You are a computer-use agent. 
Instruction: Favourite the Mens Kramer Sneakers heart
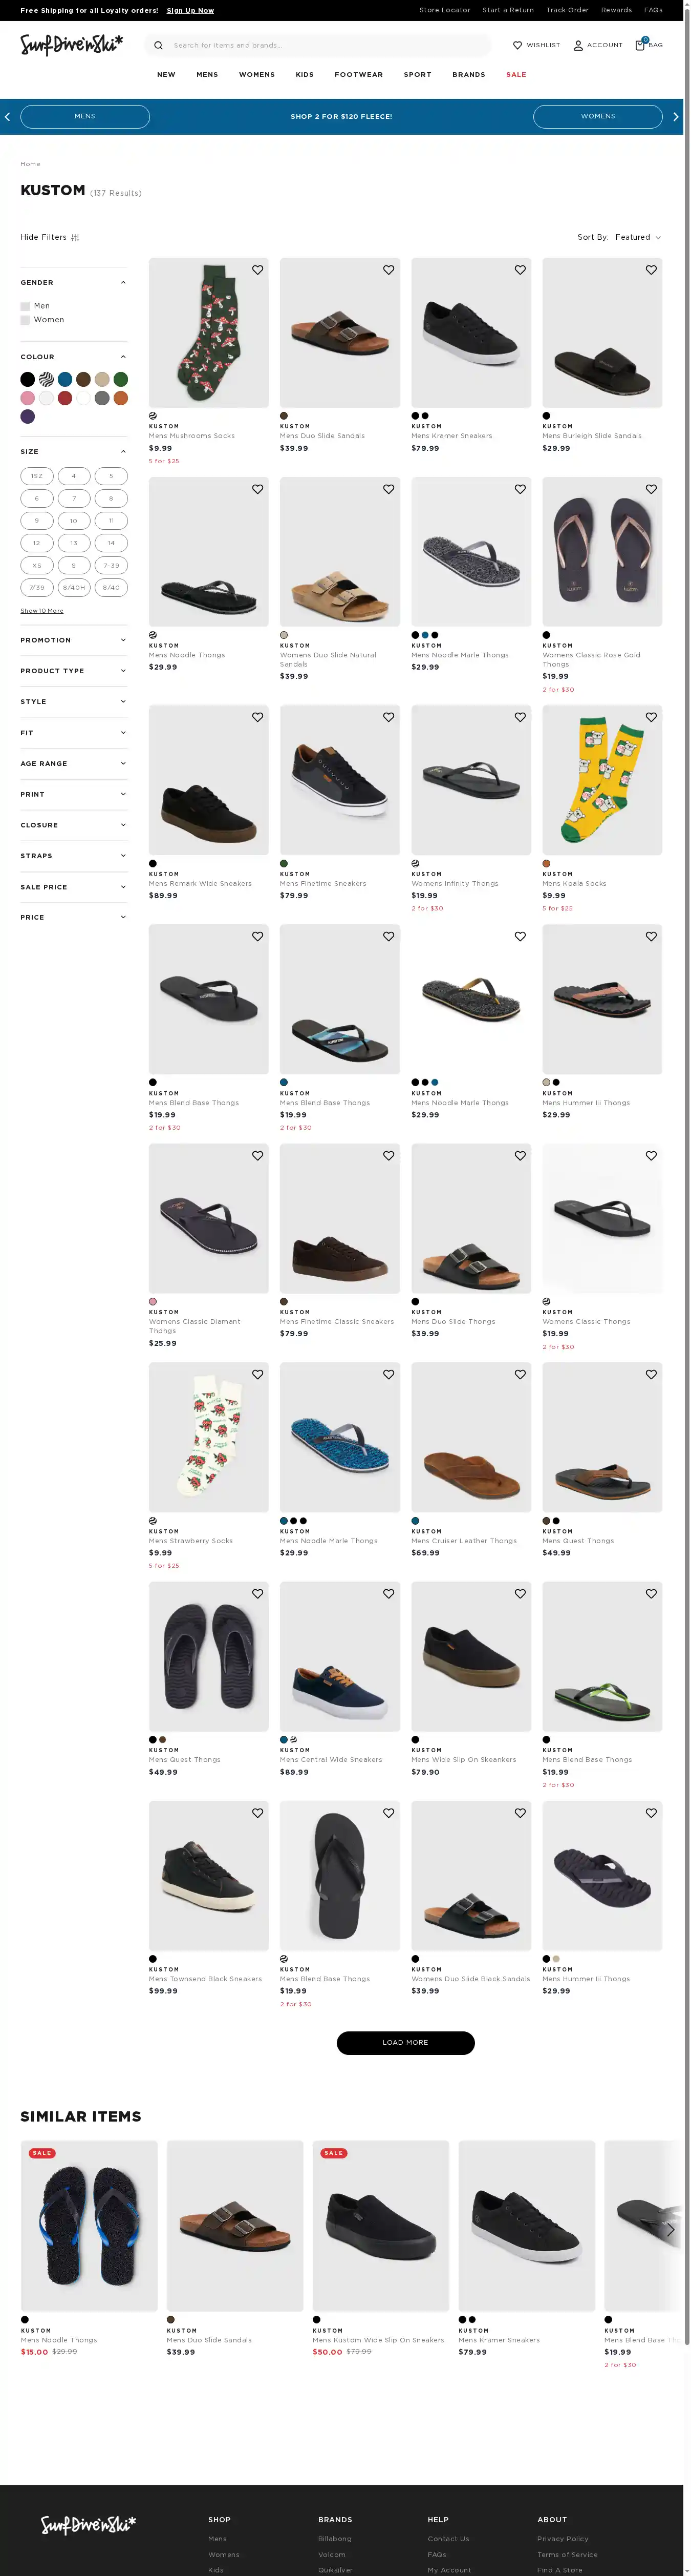click(520, 270)
